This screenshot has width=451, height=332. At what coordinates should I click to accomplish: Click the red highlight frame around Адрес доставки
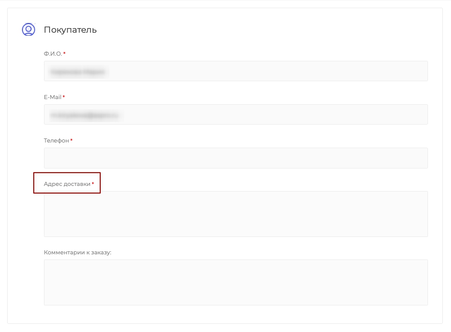(x=67, y=173)
